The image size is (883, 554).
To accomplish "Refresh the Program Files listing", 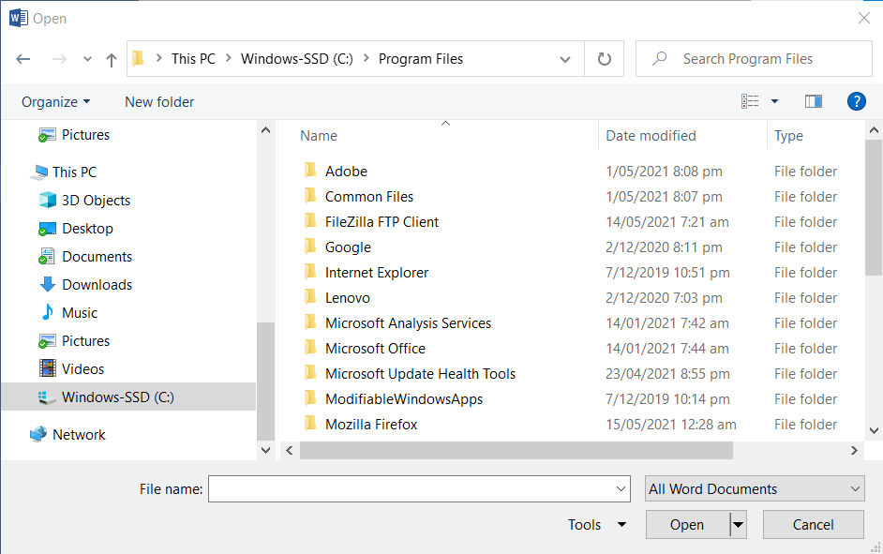I will click(x=605, y=58).
